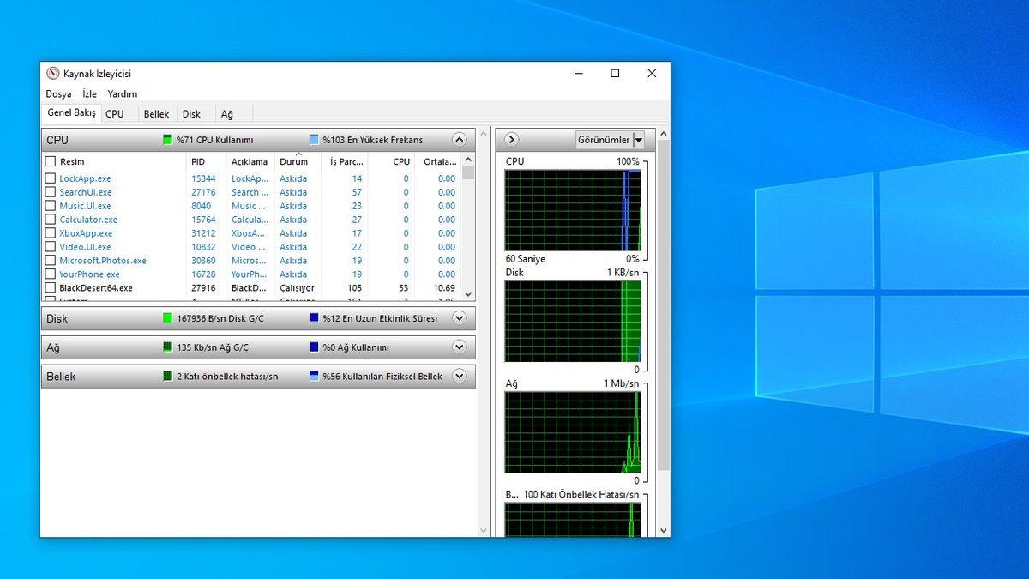Click the blue En Yüksek Frekans icon

pos(316,139)
